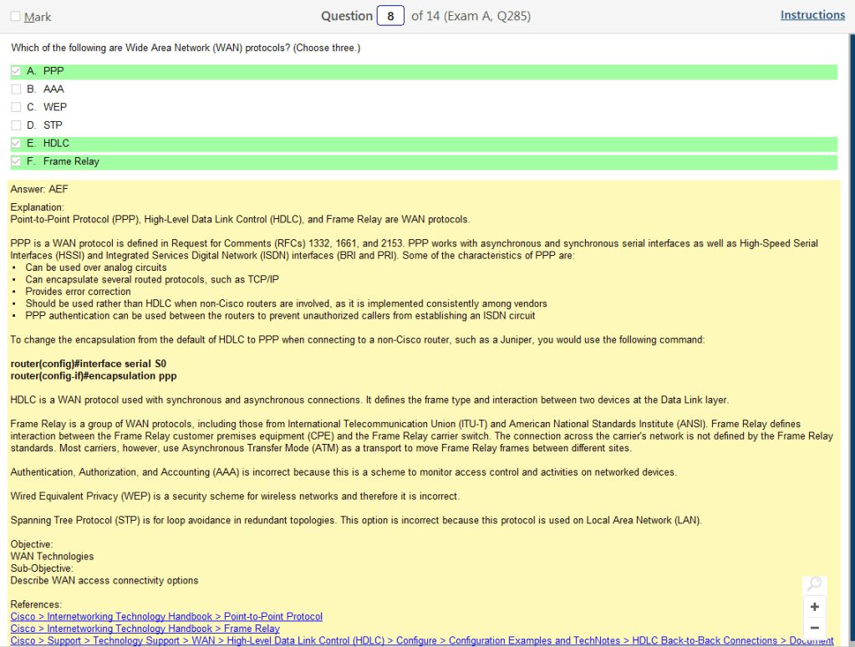Open the Point-to-Point Protocol reference link
This screenshot has width=855, height=647.
click(166, 617)
